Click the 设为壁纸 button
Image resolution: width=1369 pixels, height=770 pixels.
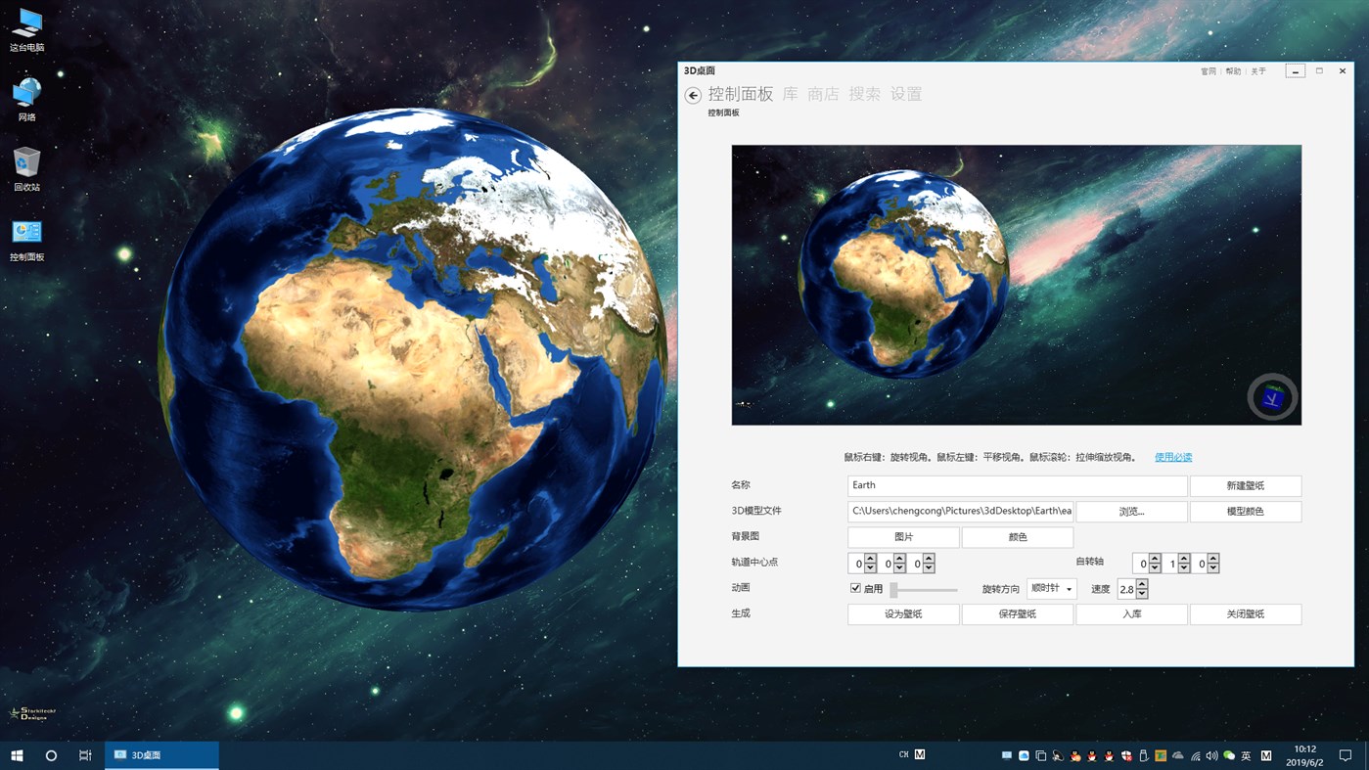tap(902, 613)
